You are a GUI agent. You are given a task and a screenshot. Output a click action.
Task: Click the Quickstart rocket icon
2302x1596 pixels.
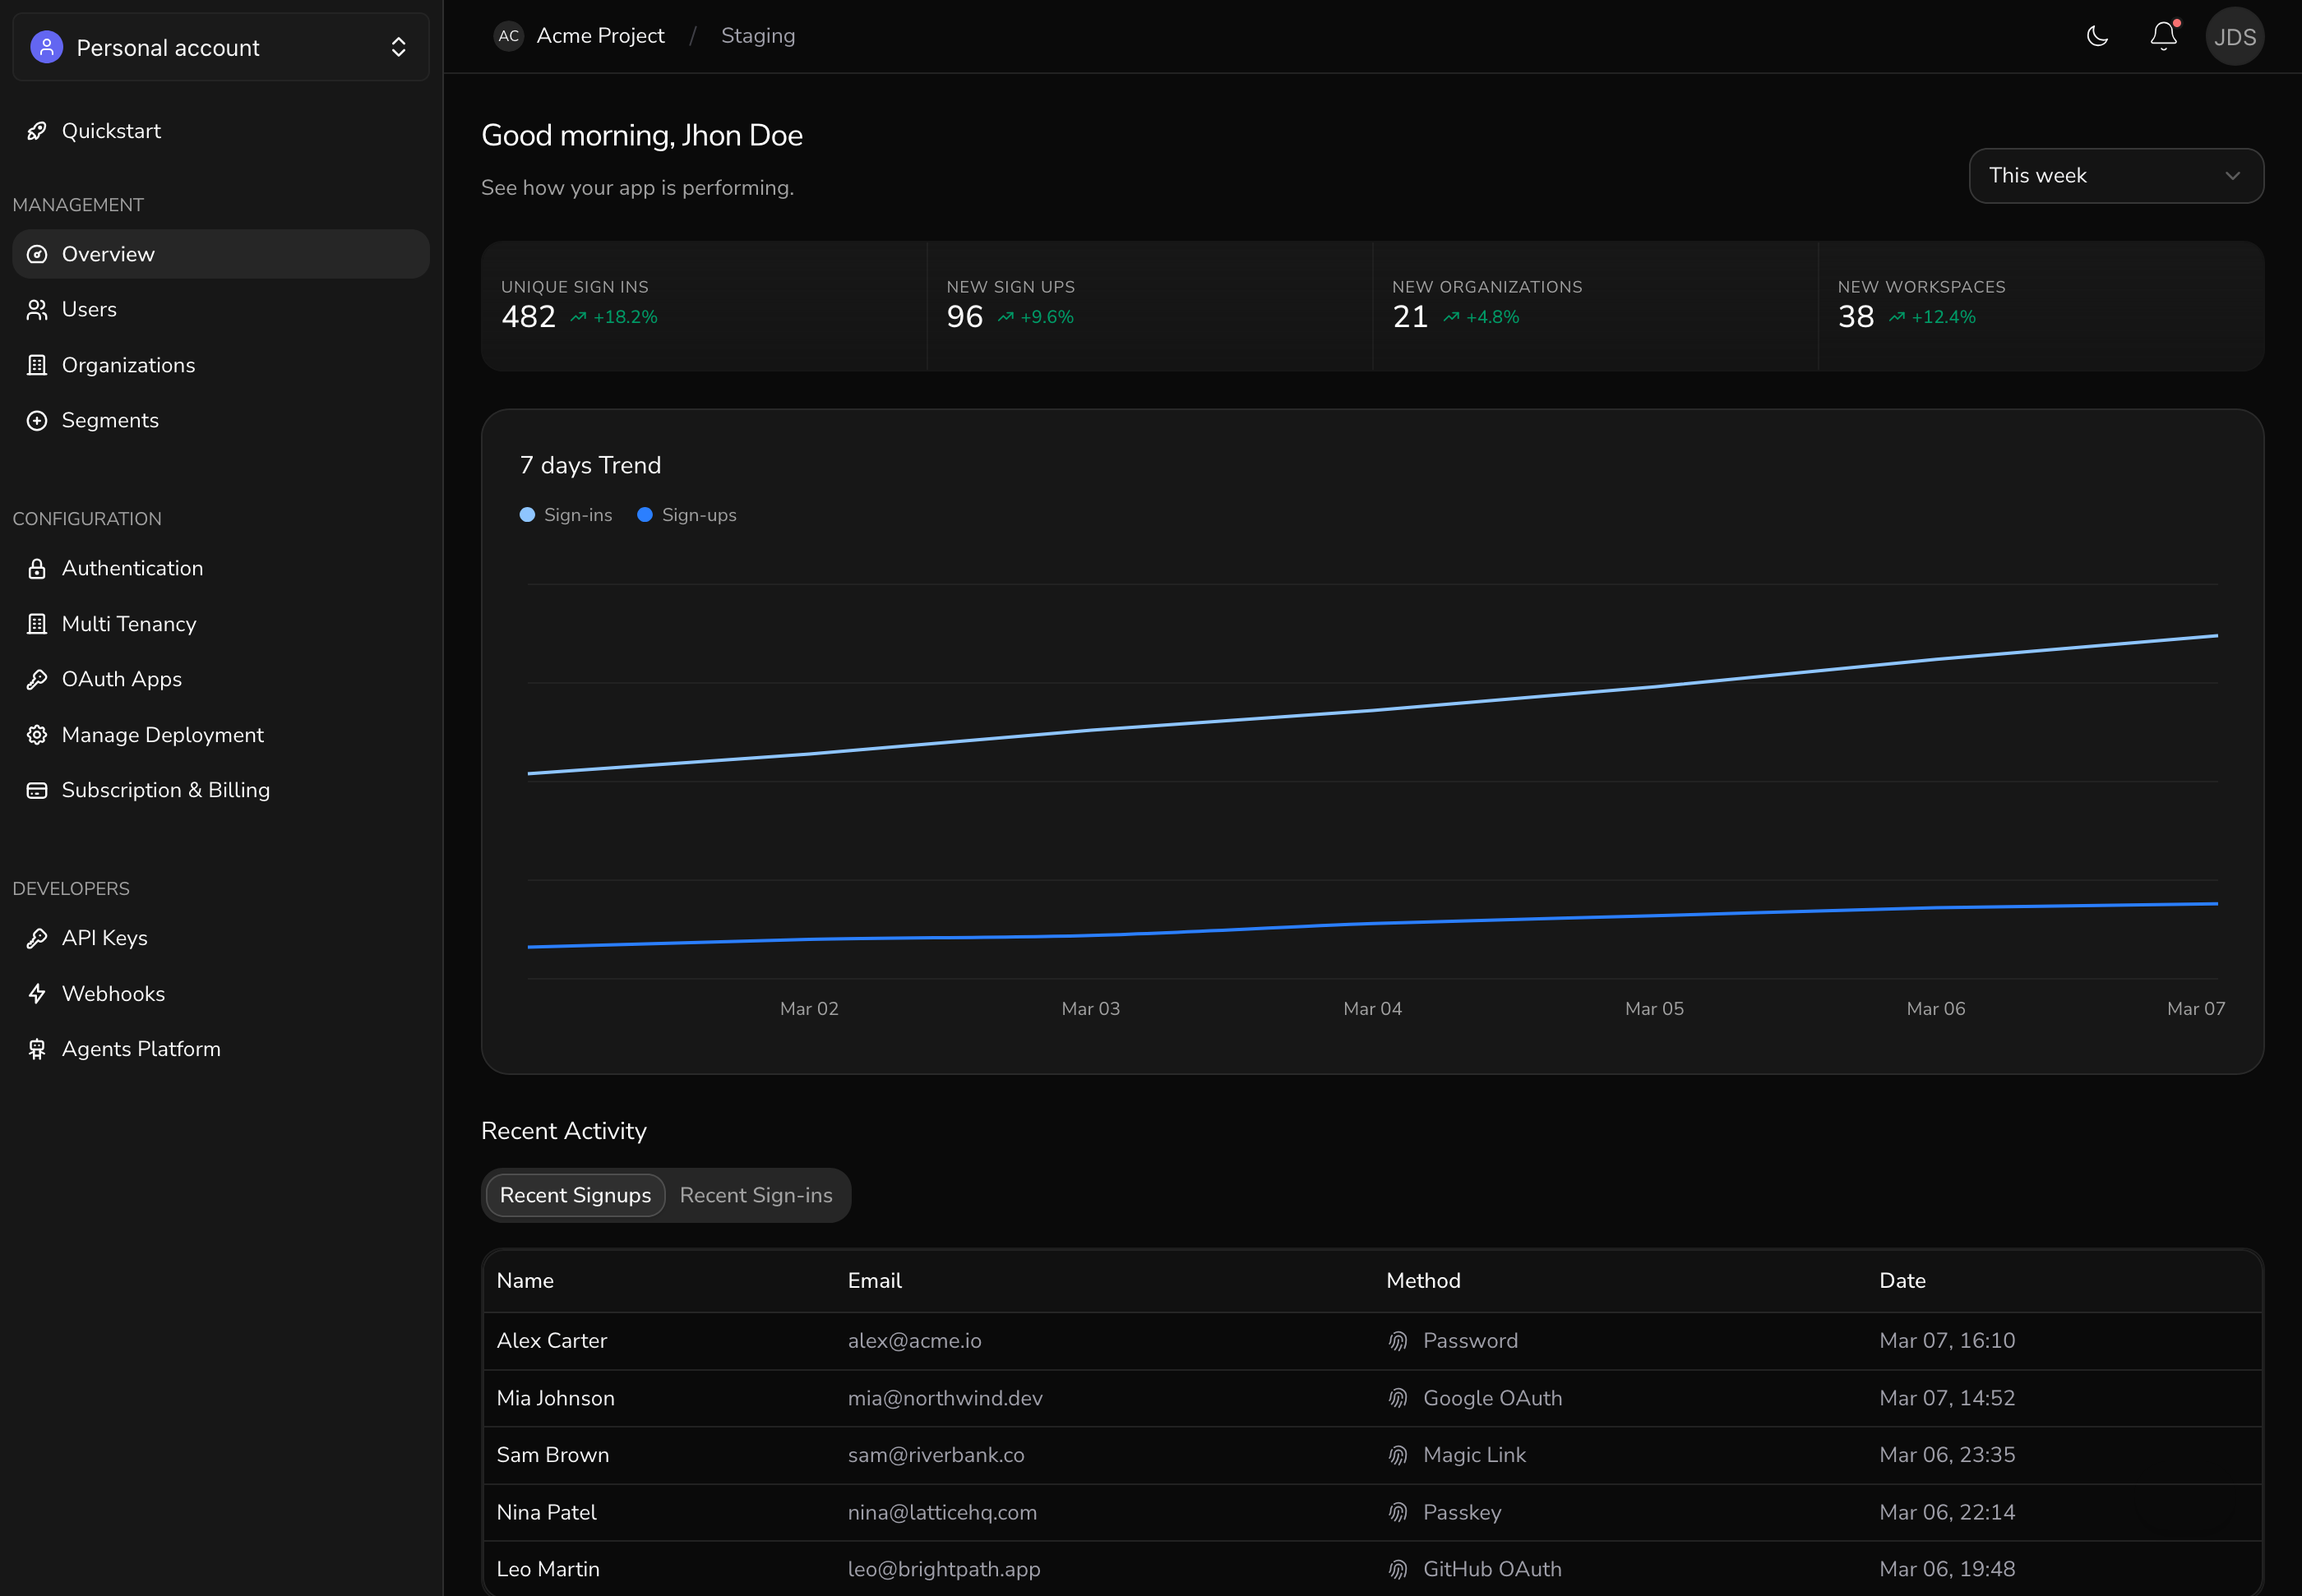coord(37,131)
